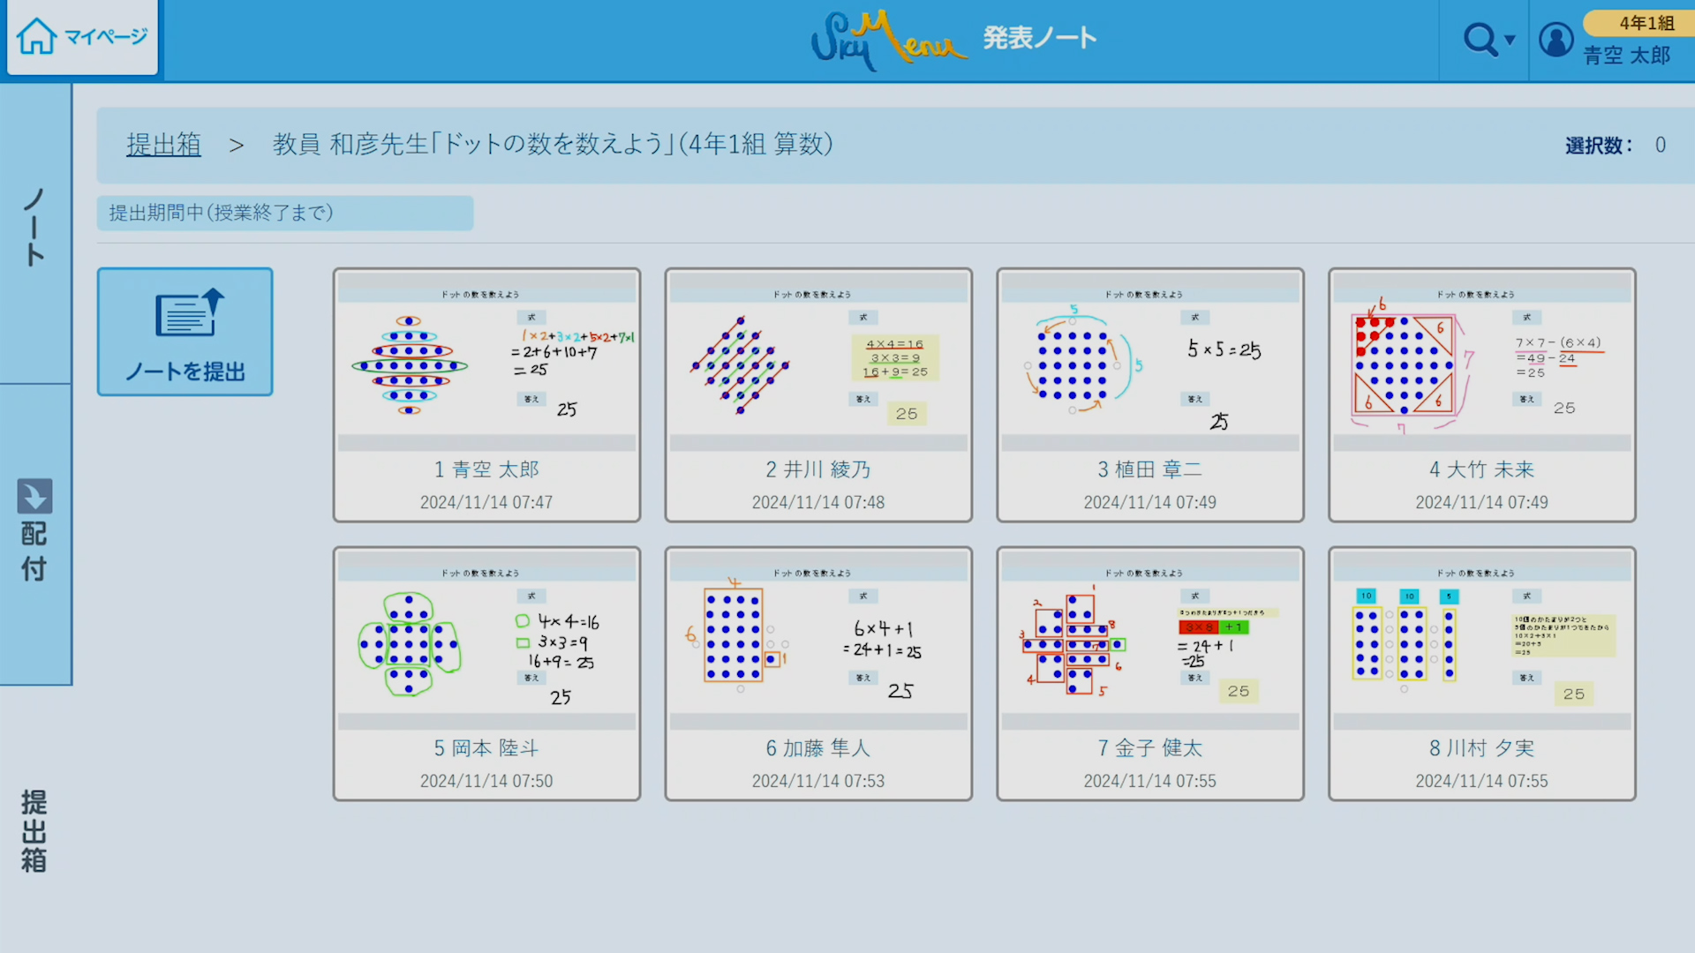This screenshot has height=953, width=1695.
Task: Select 岡本 陸斗's note thumbnail
Action: click(486, 641)
